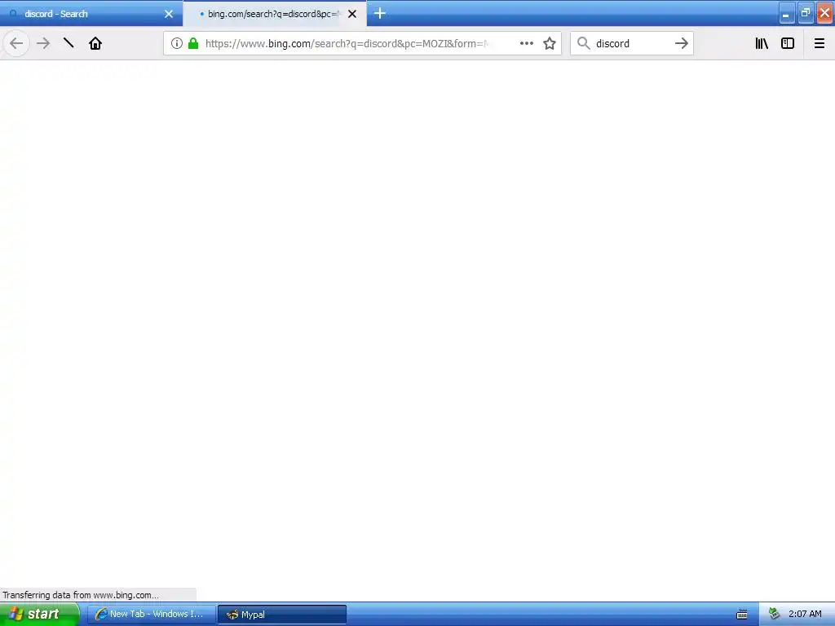Screen dimensions: 835x626
Task: Switch to the discord - Search tab
Action: click(91, 14)
